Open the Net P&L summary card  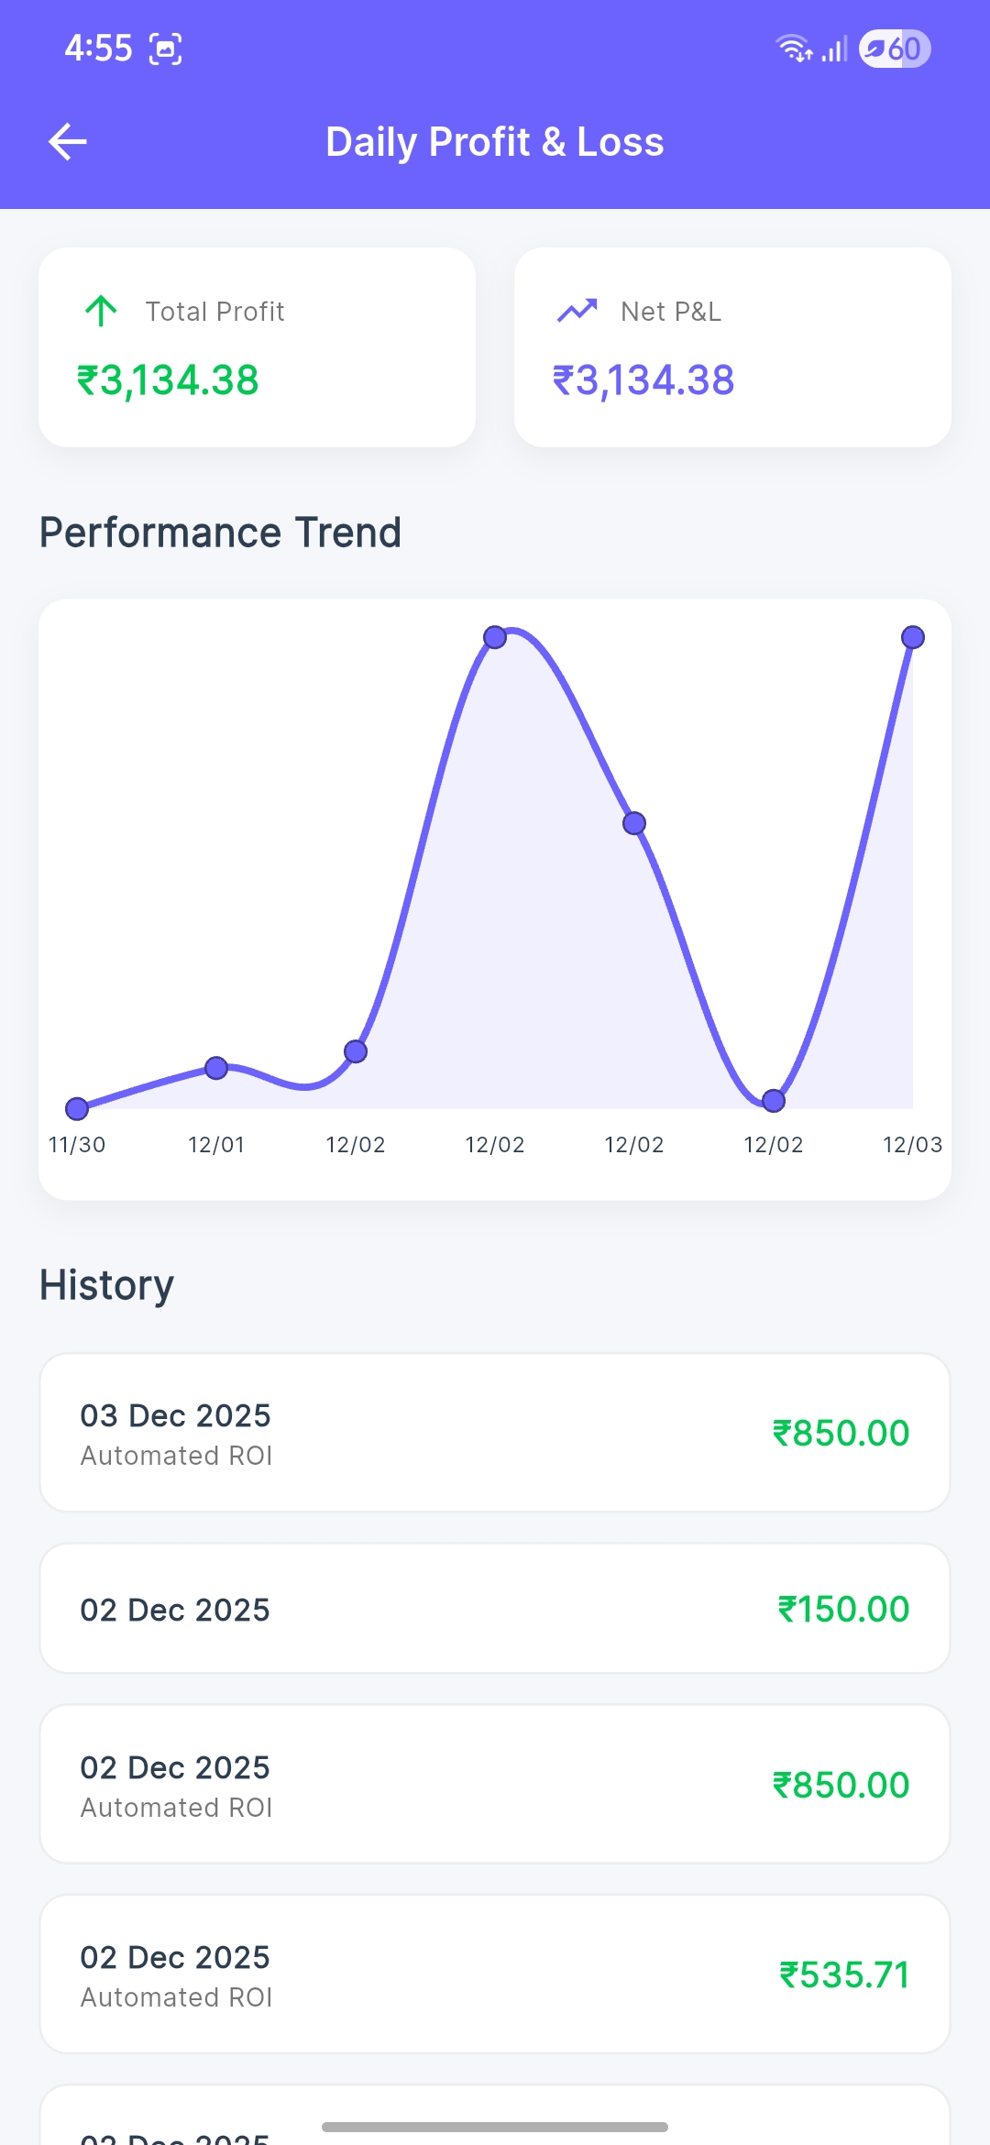(732, 347)
